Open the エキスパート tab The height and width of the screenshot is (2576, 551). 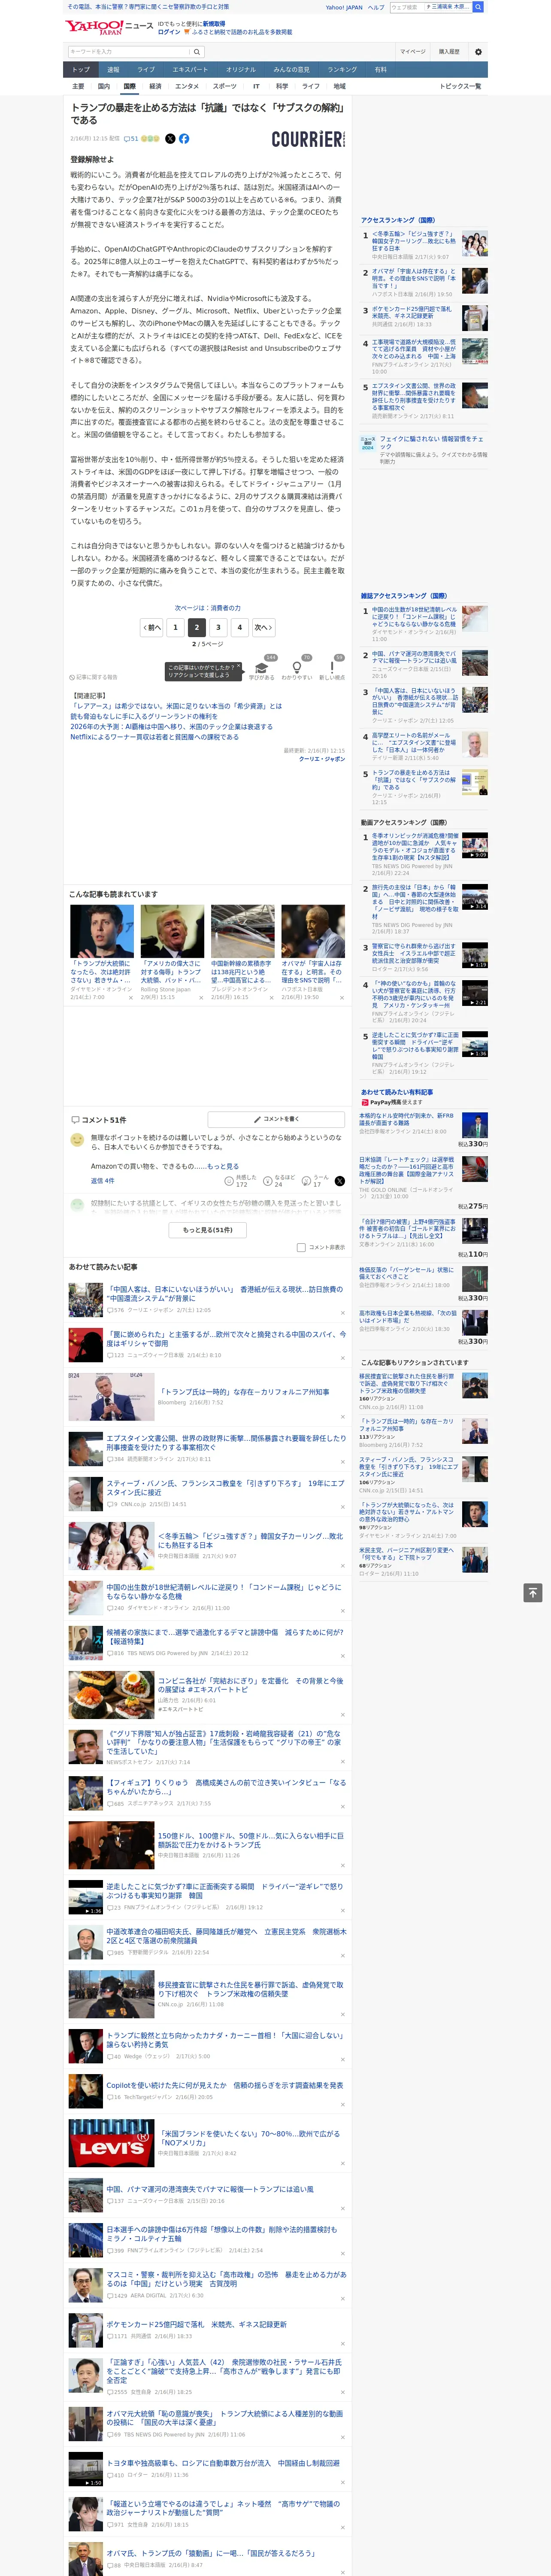190,70
